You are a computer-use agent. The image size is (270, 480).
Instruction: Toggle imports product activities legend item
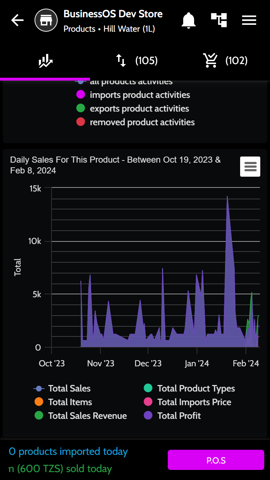point(140,95)
